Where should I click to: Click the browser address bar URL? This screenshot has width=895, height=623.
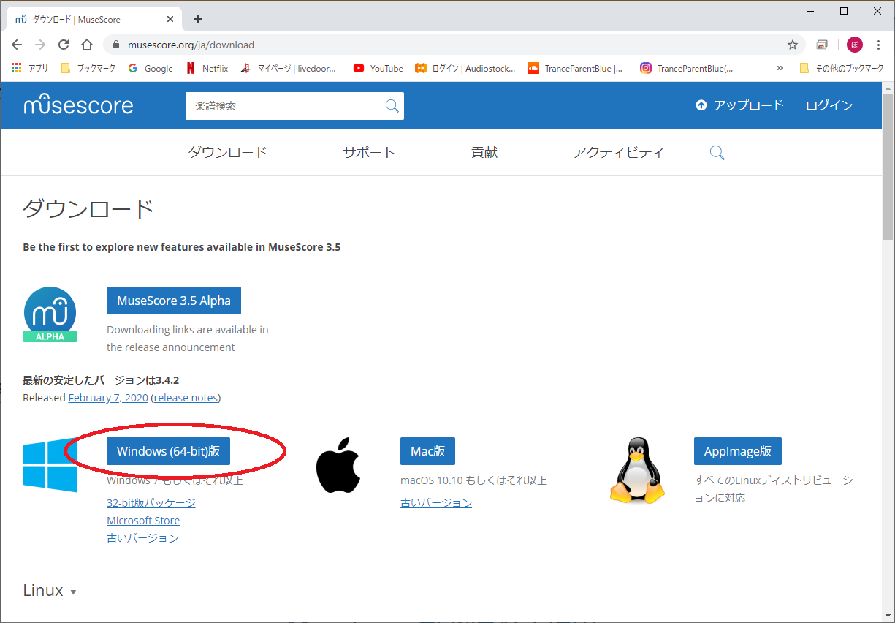pyautogui.click(x=191, y=45)
